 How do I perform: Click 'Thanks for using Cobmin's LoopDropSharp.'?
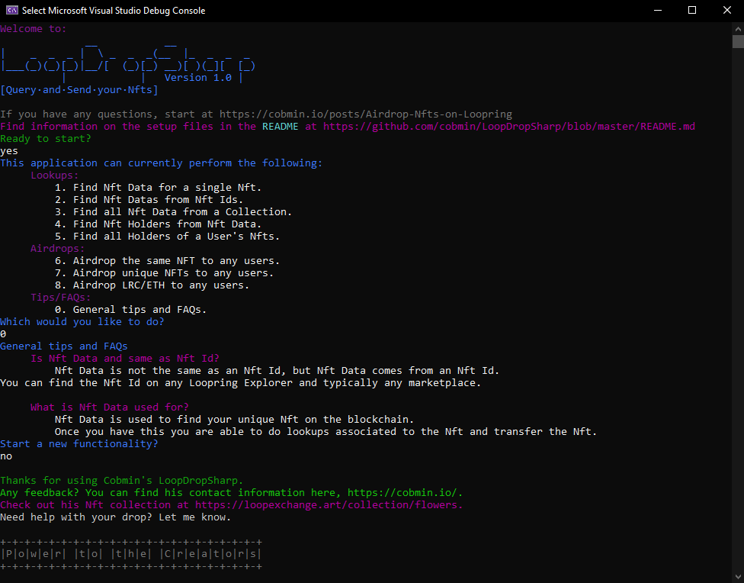121,481
